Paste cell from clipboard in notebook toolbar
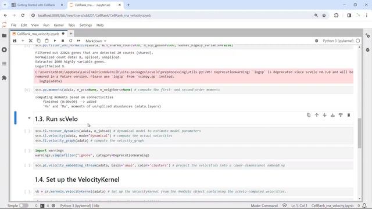The image size is (372, 209). tap(46, 41)
